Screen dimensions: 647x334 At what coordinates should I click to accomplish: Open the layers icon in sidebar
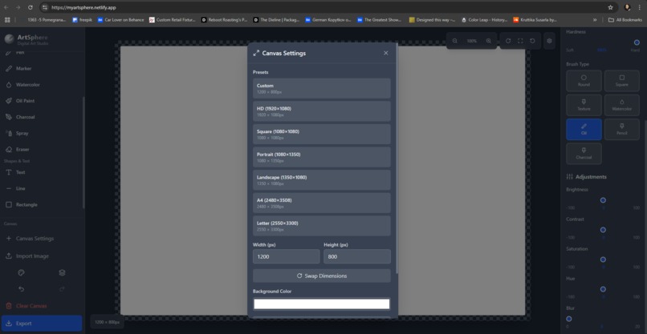(x=62, y=272)
